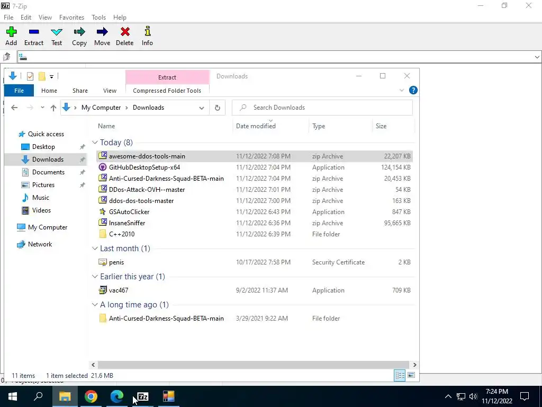Open the 7-Zip Favorites menu

pos(71,17)
